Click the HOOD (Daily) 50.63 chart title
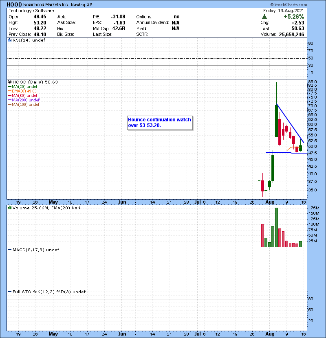 coord(35,82)
